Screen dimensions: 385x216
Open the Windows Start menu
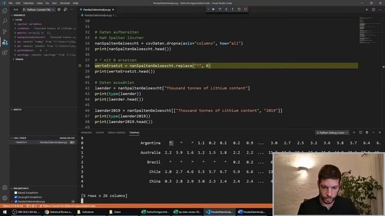pos(5,212)
